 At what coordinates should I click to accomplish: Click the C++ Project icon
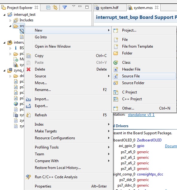(x=116, y=99)
